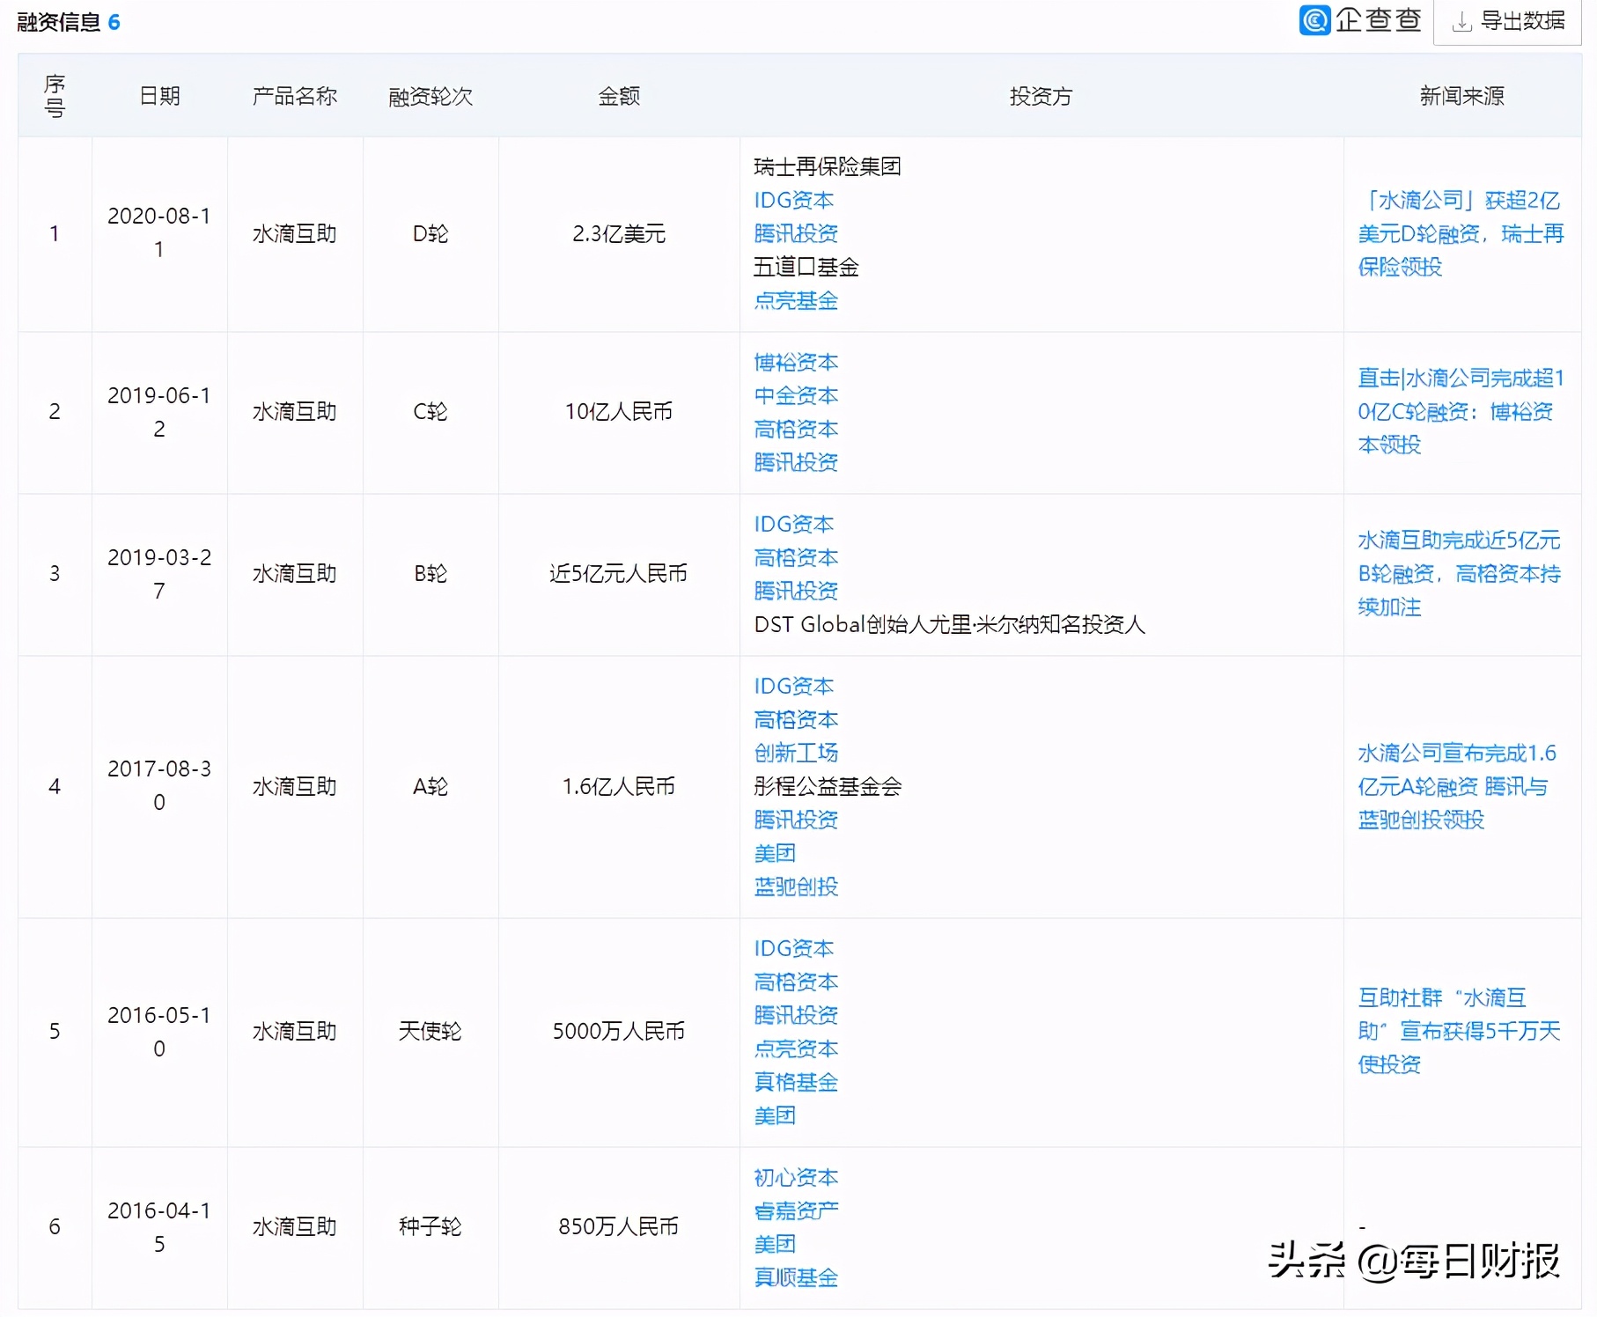Screen dimensions: 1597x1317
Task: Click the 850万人民币 amount cell
Action: tap(619, 1226)
